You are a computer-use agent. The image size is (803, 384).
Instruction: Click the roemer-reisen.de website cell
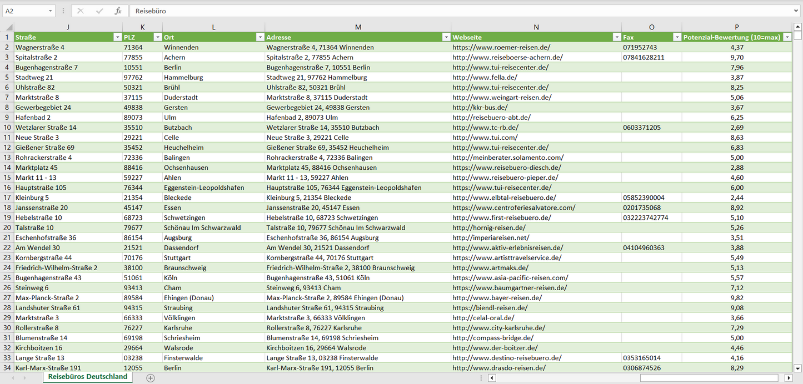tap(501, 48)
